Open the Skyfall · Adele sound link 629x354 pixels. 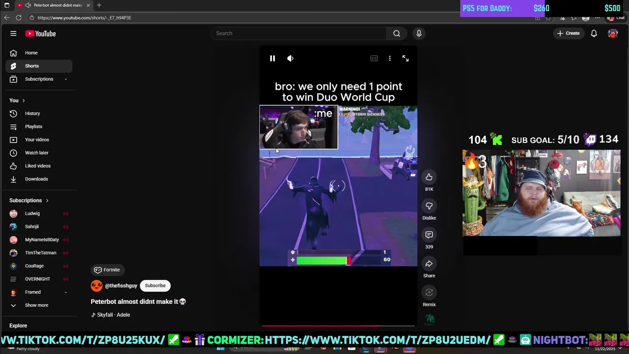click(111, 315)
